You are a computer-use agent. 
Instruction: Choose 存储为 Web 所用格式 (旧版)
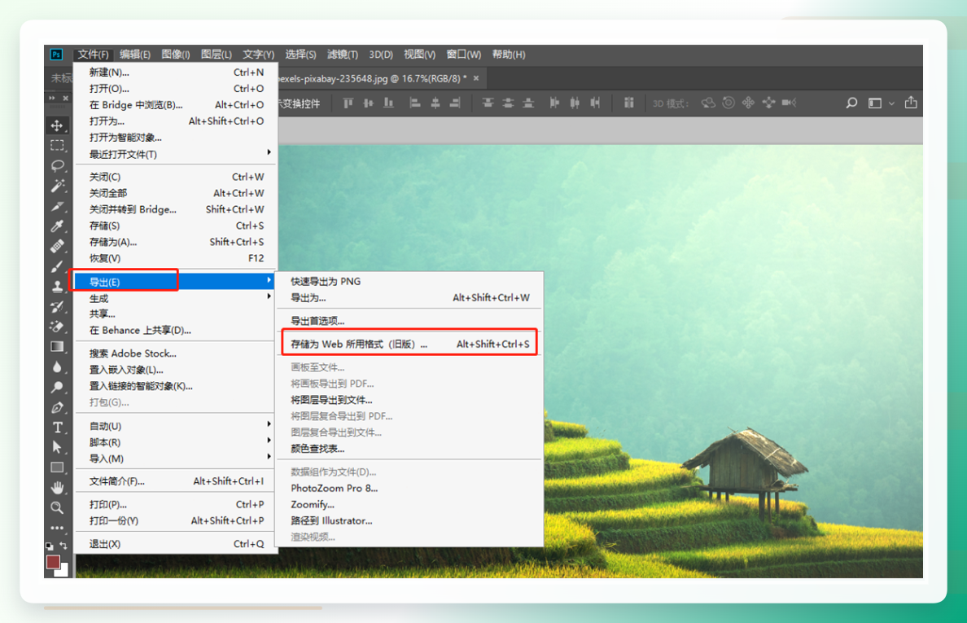click(410, 344)
